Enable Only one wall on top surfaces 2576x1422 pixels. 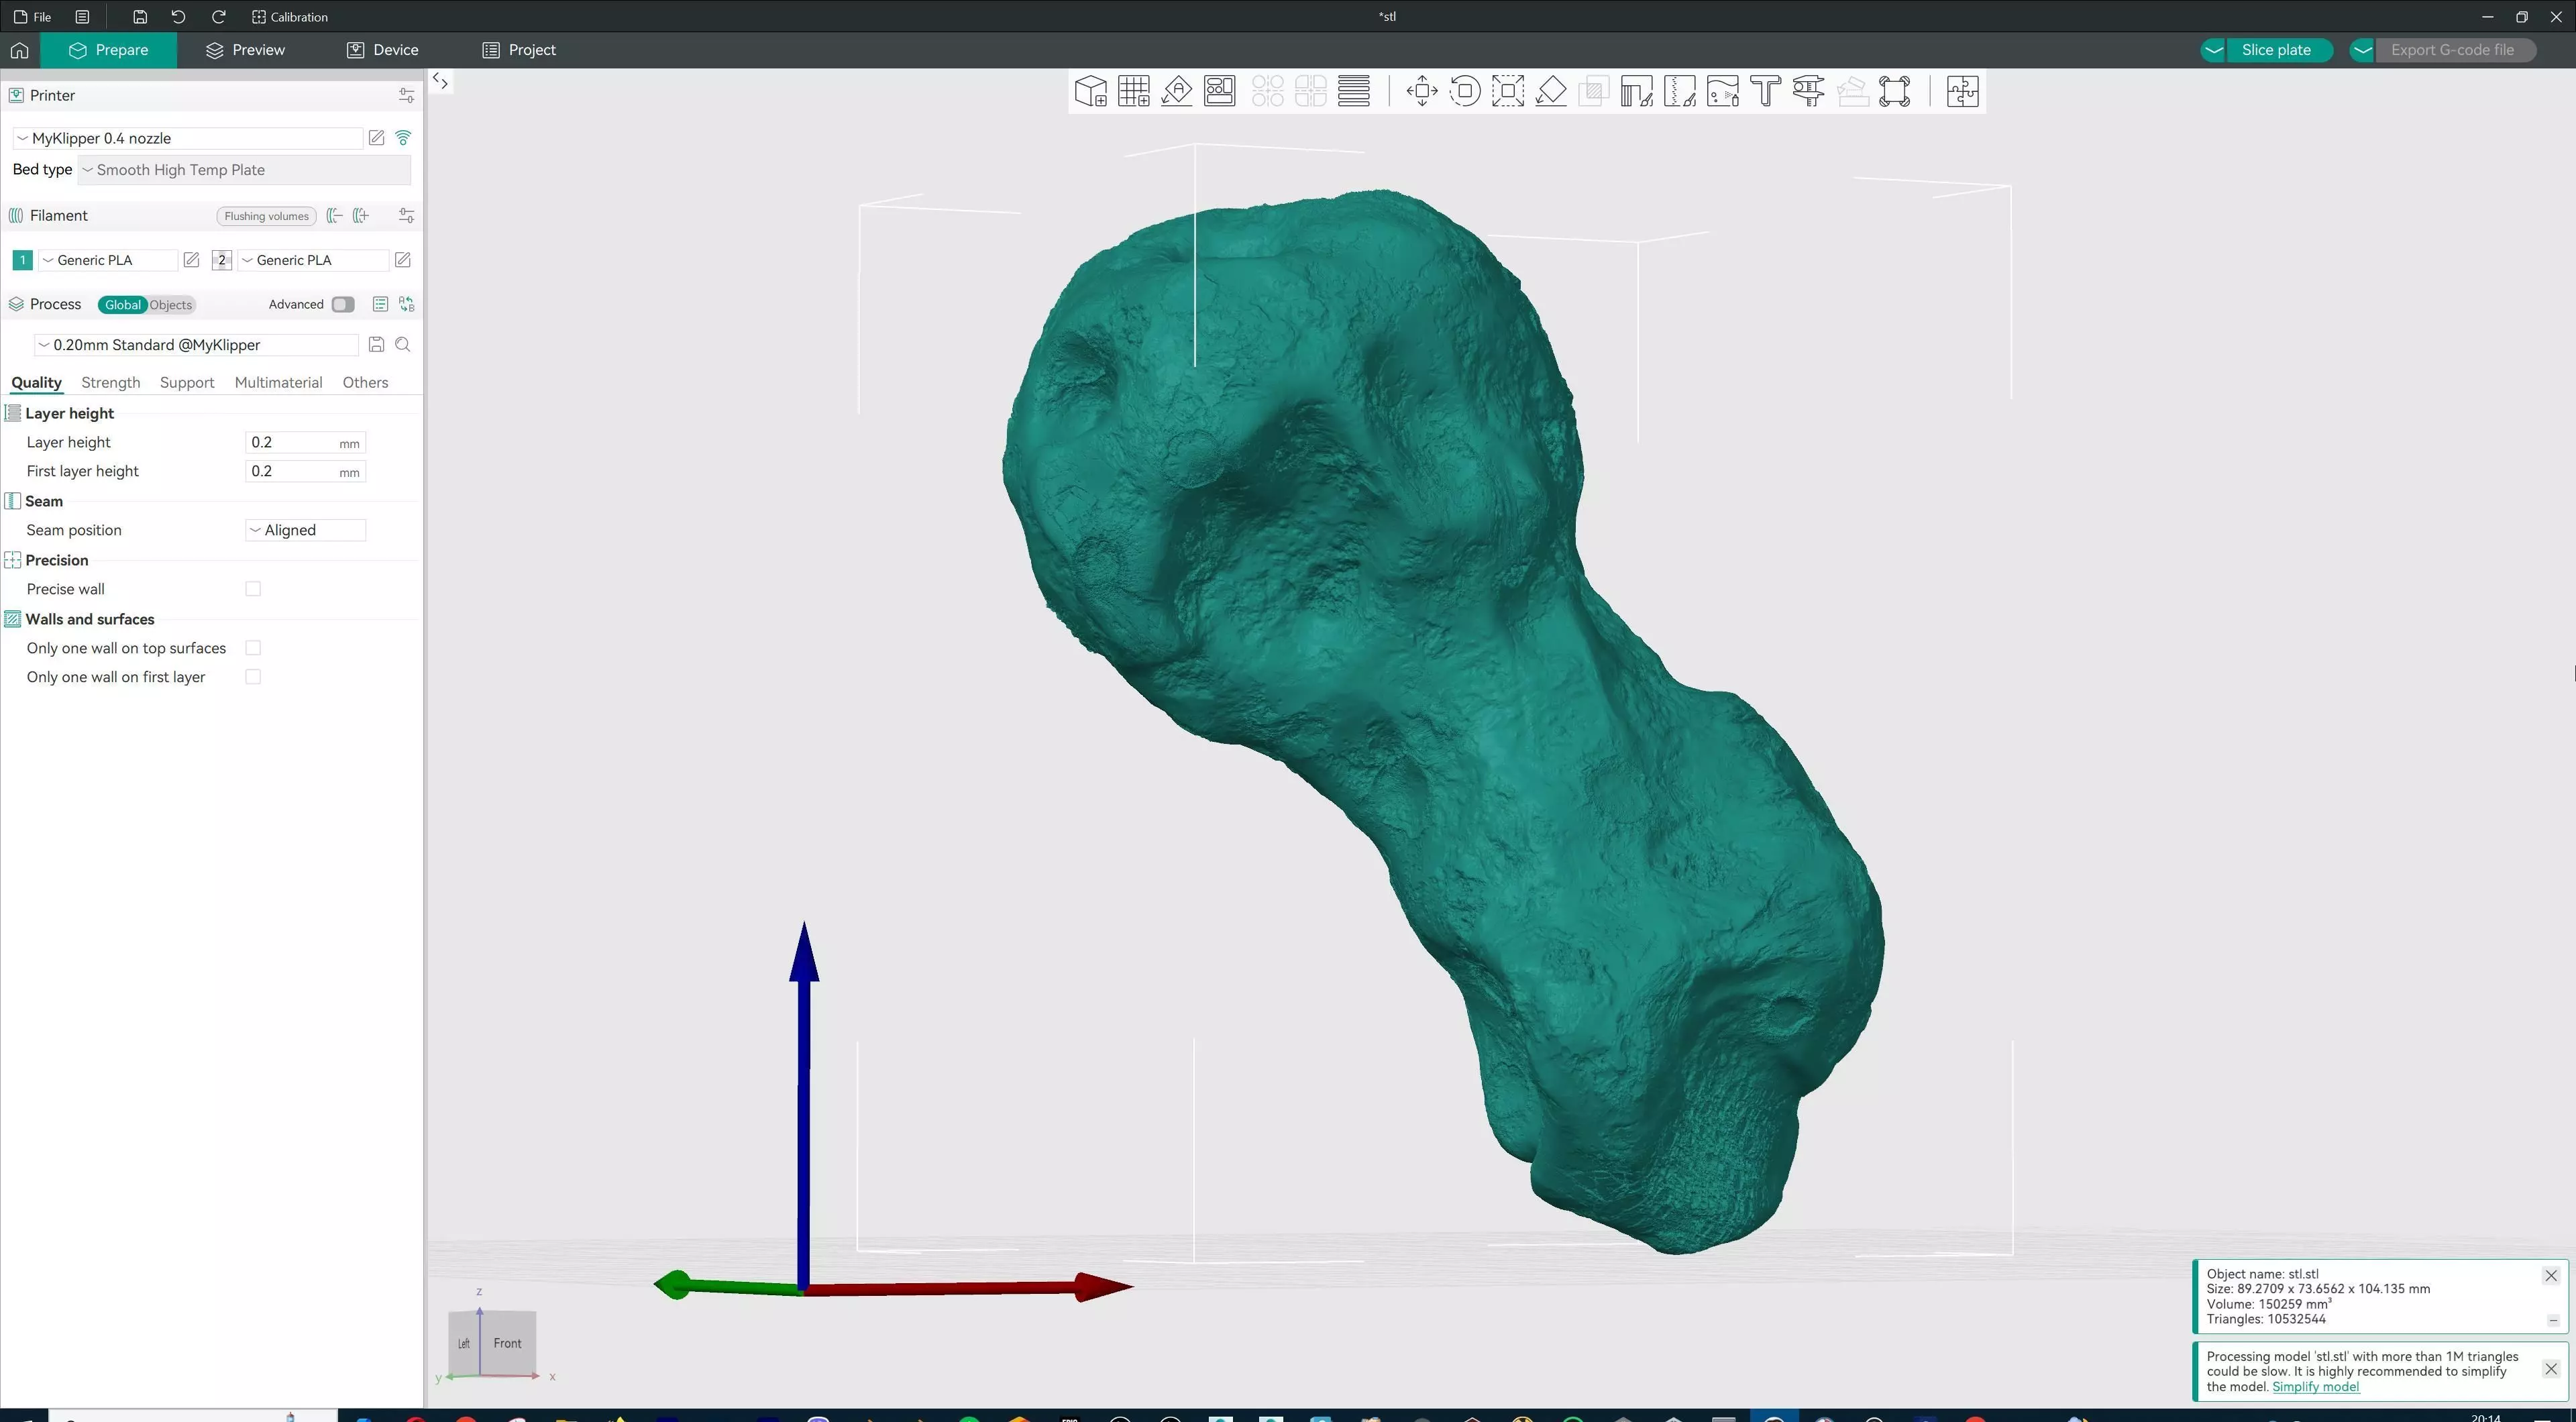253,648
